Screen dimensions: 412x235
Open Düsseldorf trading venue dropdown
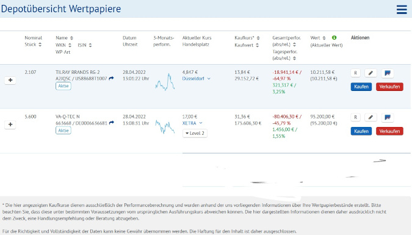click(x=197, y=79)
